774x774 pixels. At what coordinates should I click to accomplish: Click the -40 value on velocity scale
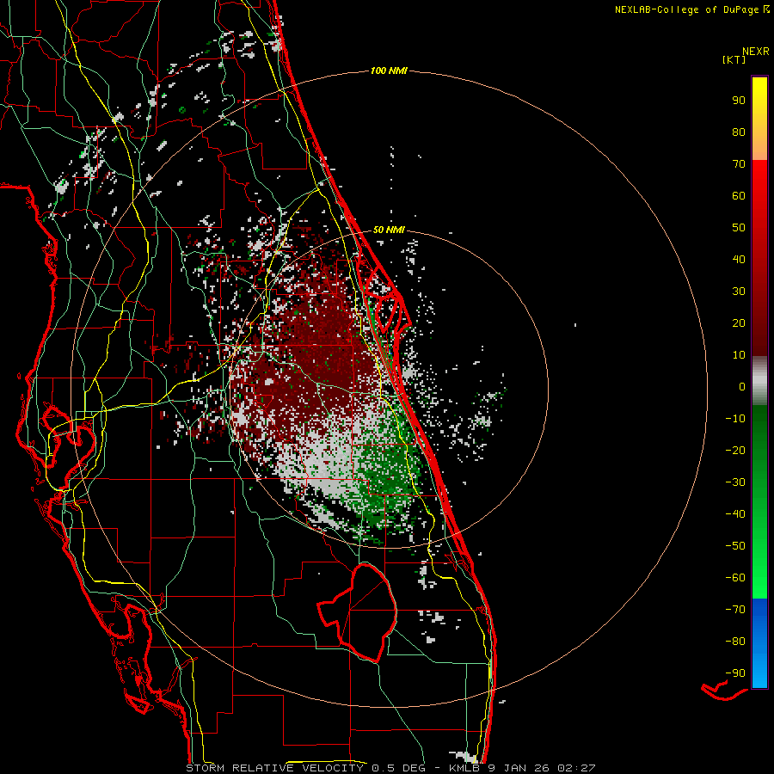(735, 514)
